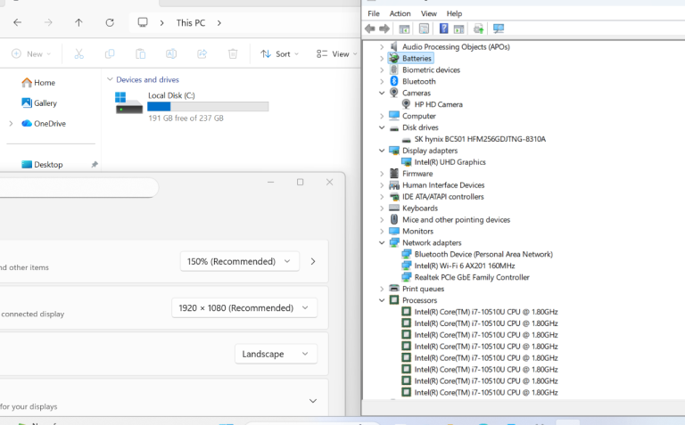Image resolution: width=685 pixels, height=425 pixels.
Task: Click the scan for hardware changes icon
Action: point(499,29)
